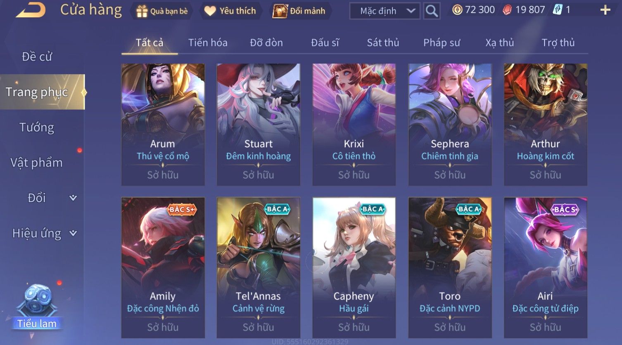
Task: Switch to the Sát thủ tab
Action: (x=383, y=43)
